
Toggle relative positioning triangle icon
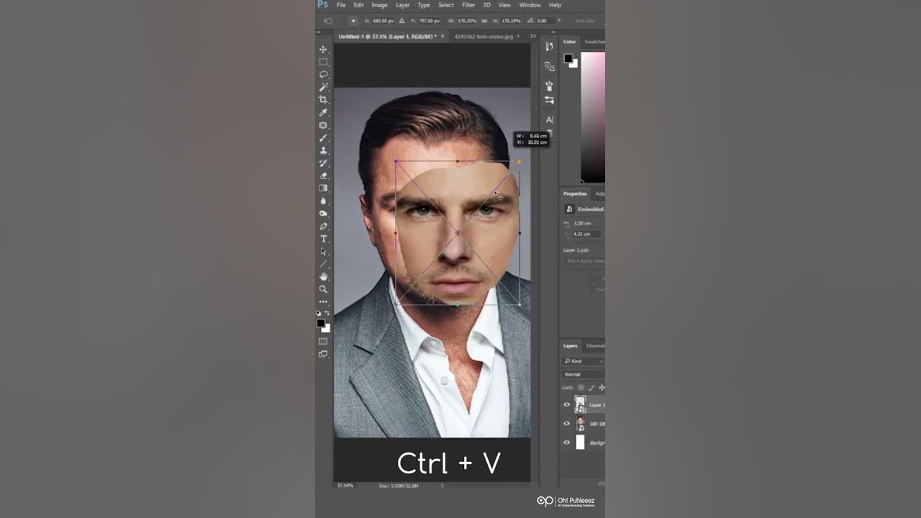click(x=401, y=21)
